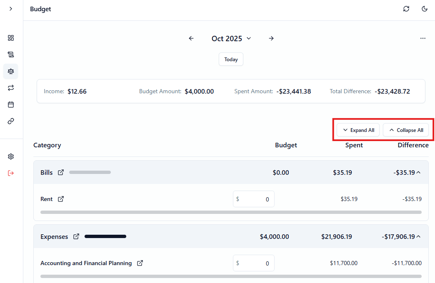Select the budget scales icon in sidebar
The width and height of the screenshot is (435, 283).
(x=11, y=71)
